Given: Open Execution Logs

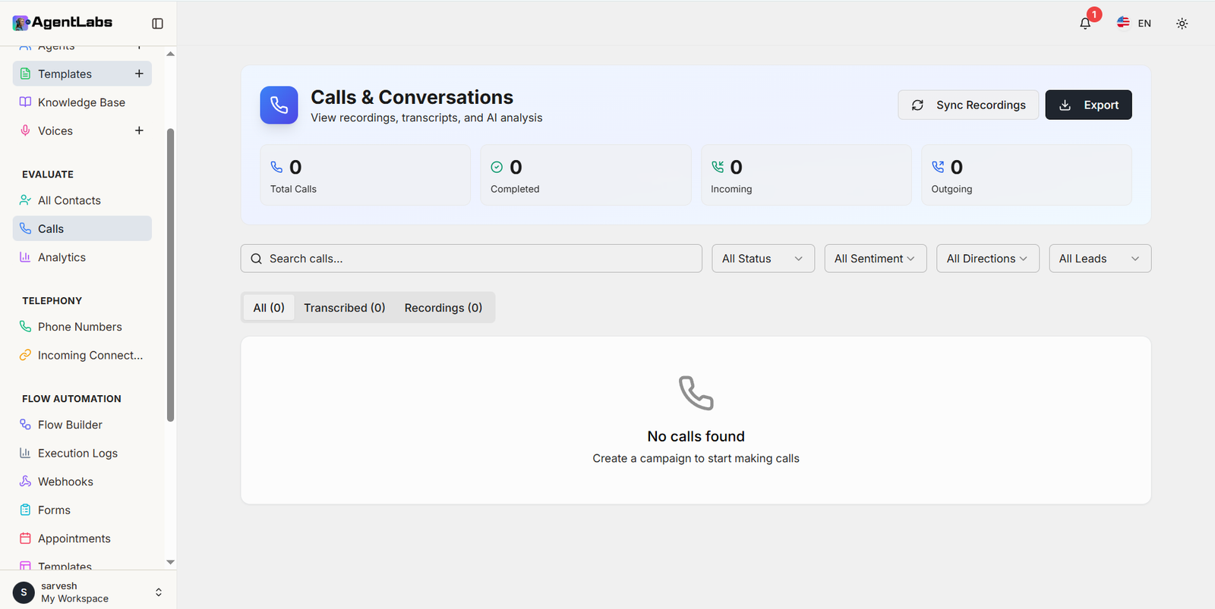Looking at the screenshot, I should point(82,453).
